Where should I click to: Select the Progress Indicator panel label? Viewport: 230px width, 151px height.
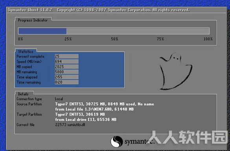point(33,20)
